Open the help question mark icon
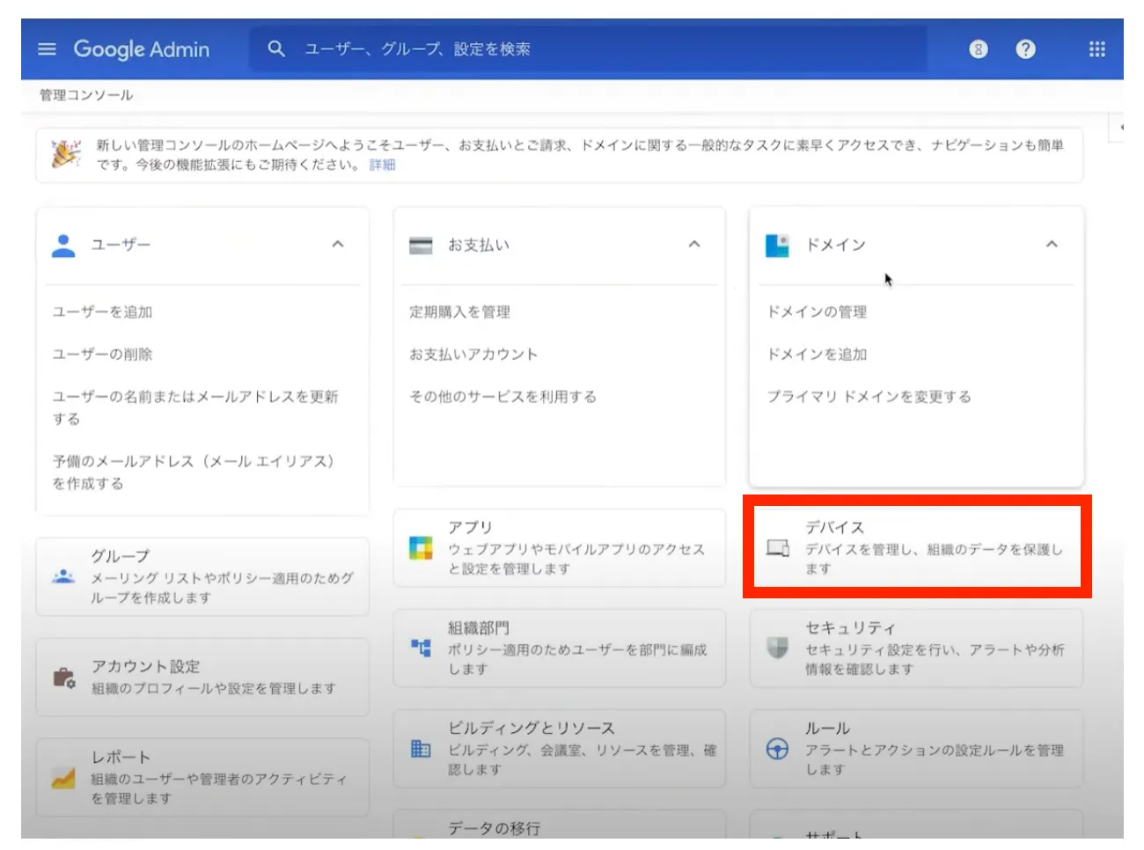Image resolution: width=1144 pixels, height=850 pixels. pyautogui.click(x=1025, y=49)
